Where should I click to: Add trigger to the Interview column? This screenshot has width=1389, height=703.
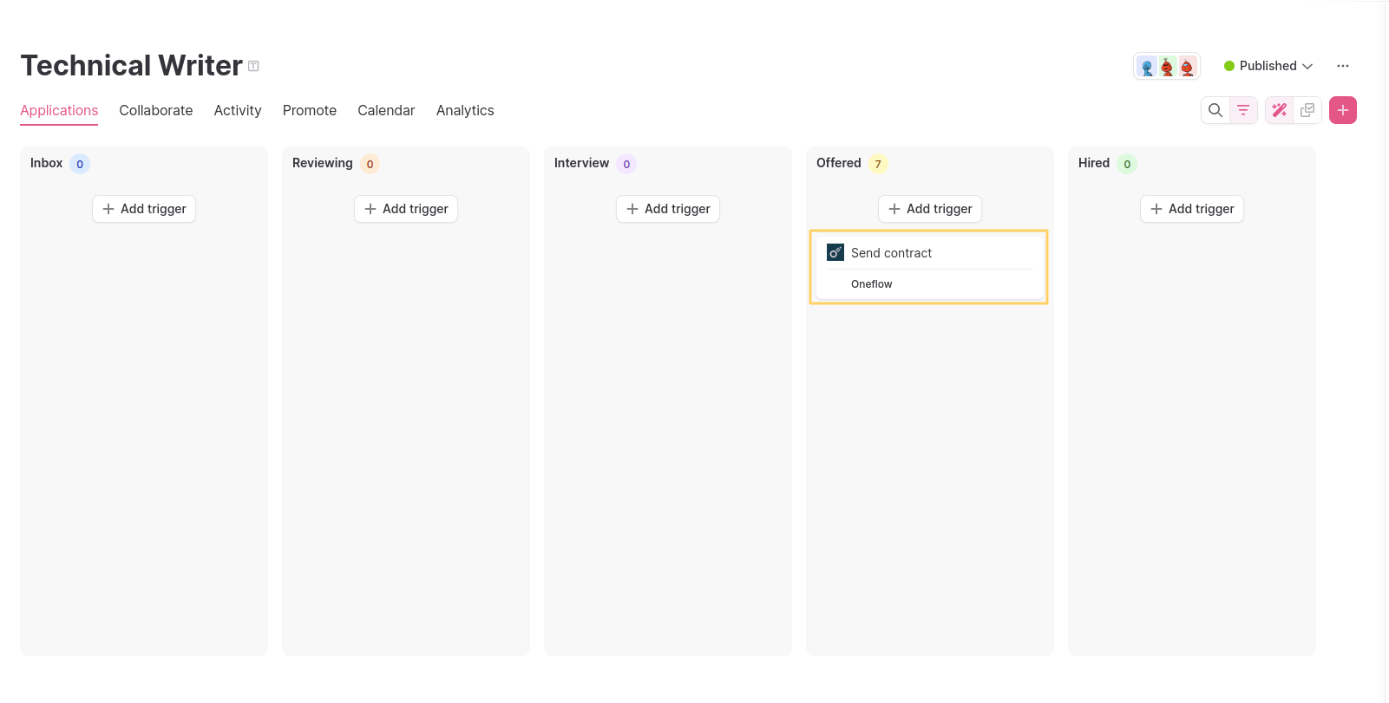pyautogui.click(x=668, y=209)
